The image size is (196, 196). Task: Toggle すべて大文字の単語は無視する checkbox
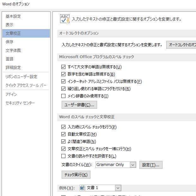point(64,67)
